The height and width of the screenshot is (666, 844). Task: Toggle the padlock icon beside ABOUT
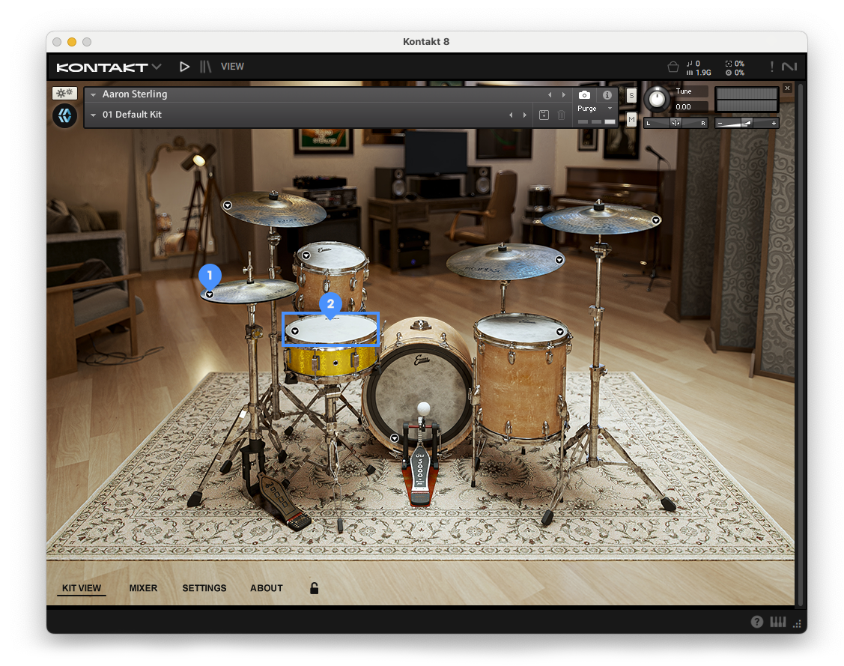(x=315, y=588)
